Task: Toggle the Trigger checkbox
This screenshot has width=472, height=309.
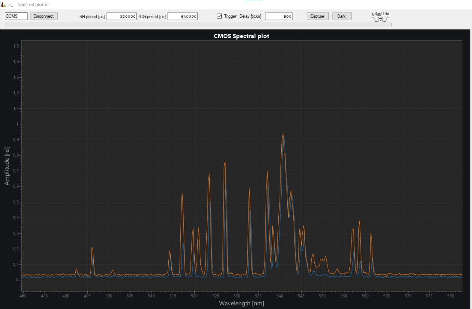Action: click(219, 16)
